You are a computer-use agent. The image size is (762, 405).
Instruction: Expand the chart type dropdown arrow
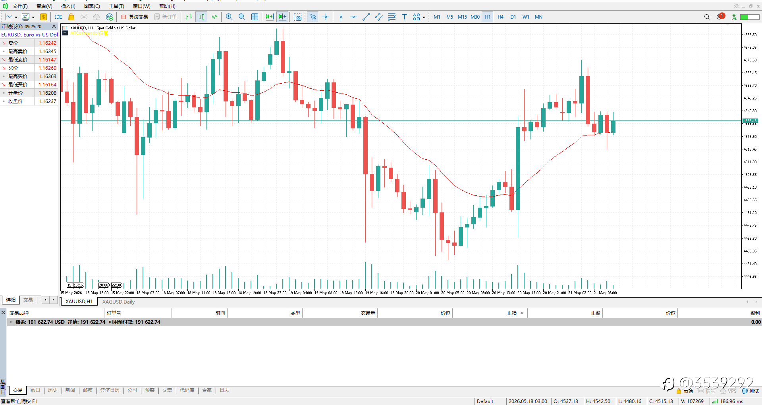16,17
